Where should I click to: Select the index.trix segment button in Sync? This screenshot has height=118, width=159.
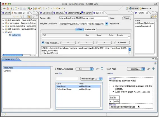[x=90, y=29]
